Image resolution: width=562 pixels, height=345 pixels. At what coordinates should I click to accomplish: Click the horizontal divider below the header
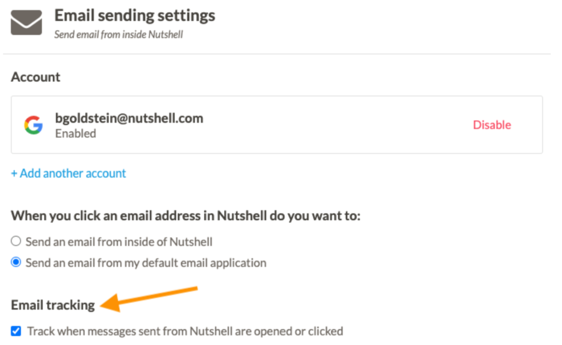click(x=277, y=54)
